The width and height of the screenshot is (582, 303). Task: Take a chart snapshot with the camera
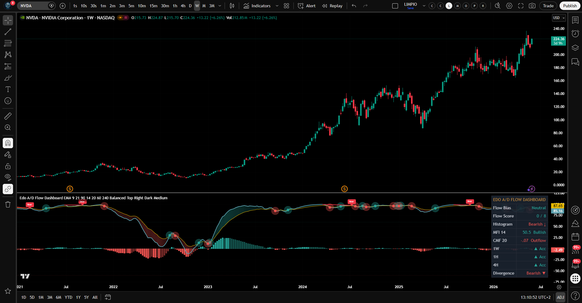[532, 6]
